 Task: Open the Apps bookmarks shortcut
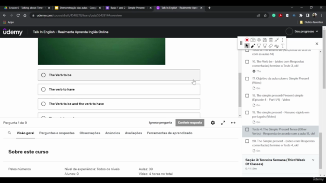tap(8, 22)
